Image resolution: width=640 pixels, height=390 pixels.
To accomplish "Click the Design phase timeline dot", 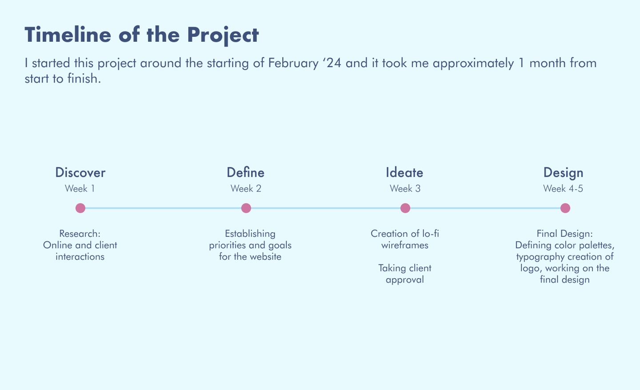I will pos(565,208).
